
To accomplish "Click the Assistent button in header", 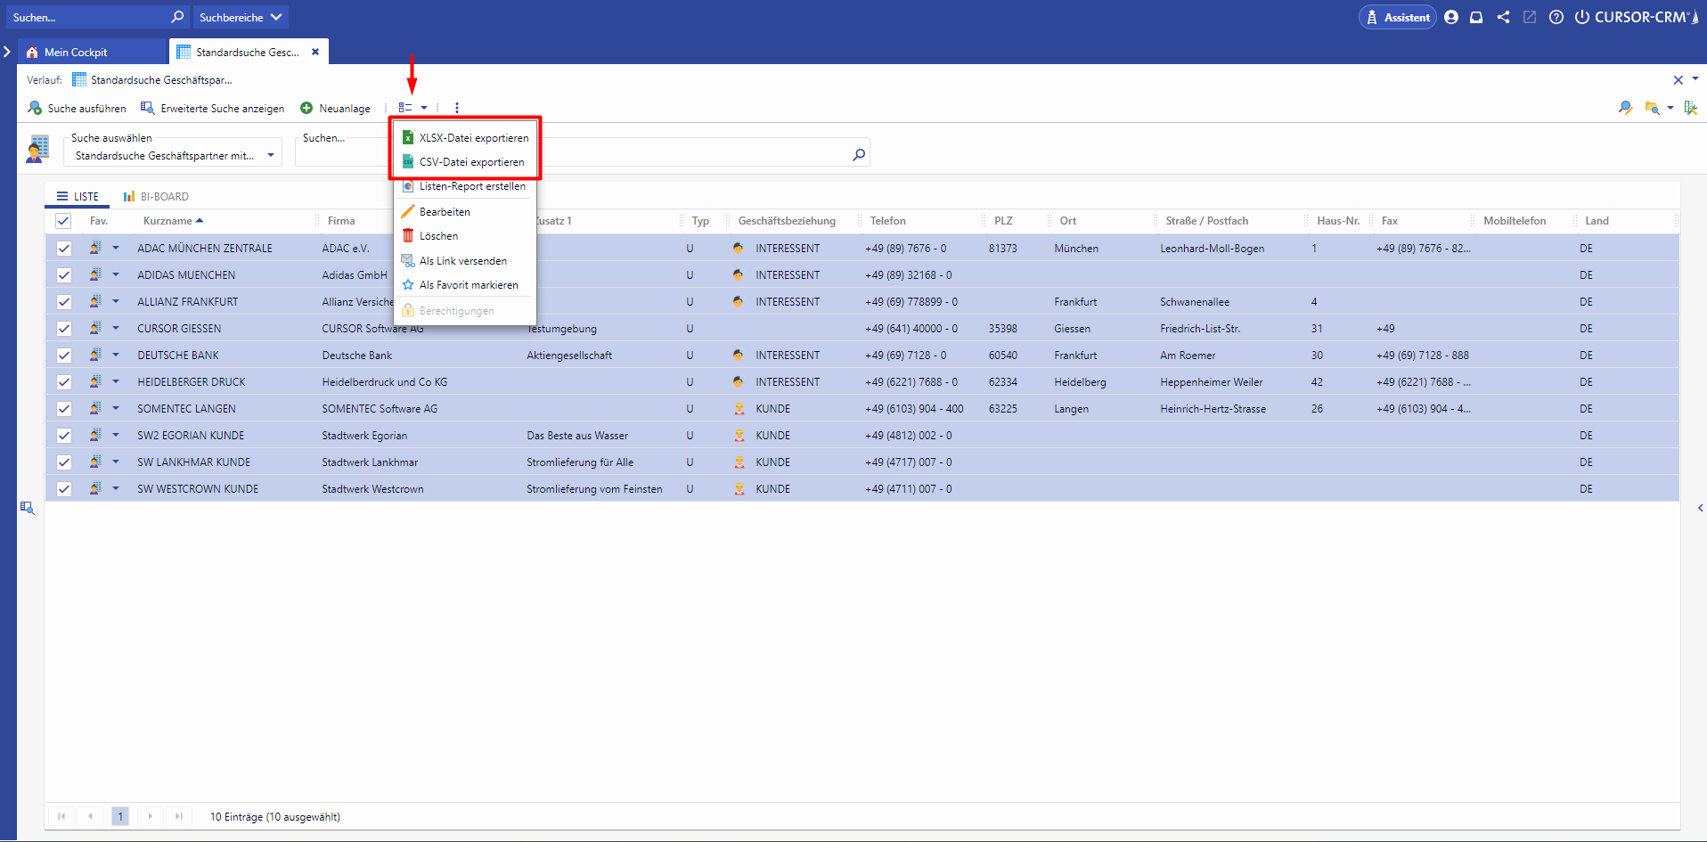I will (x=1397, y=17).
